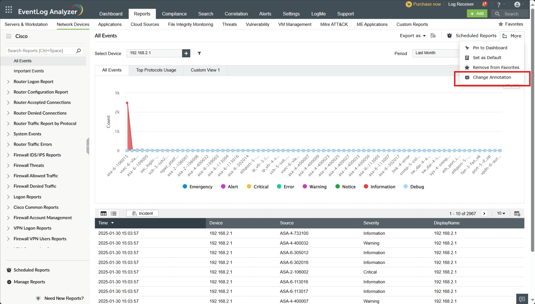This screenshot has width=535, height=304.
Task: Open the help question mark icon
Action: 499,5
